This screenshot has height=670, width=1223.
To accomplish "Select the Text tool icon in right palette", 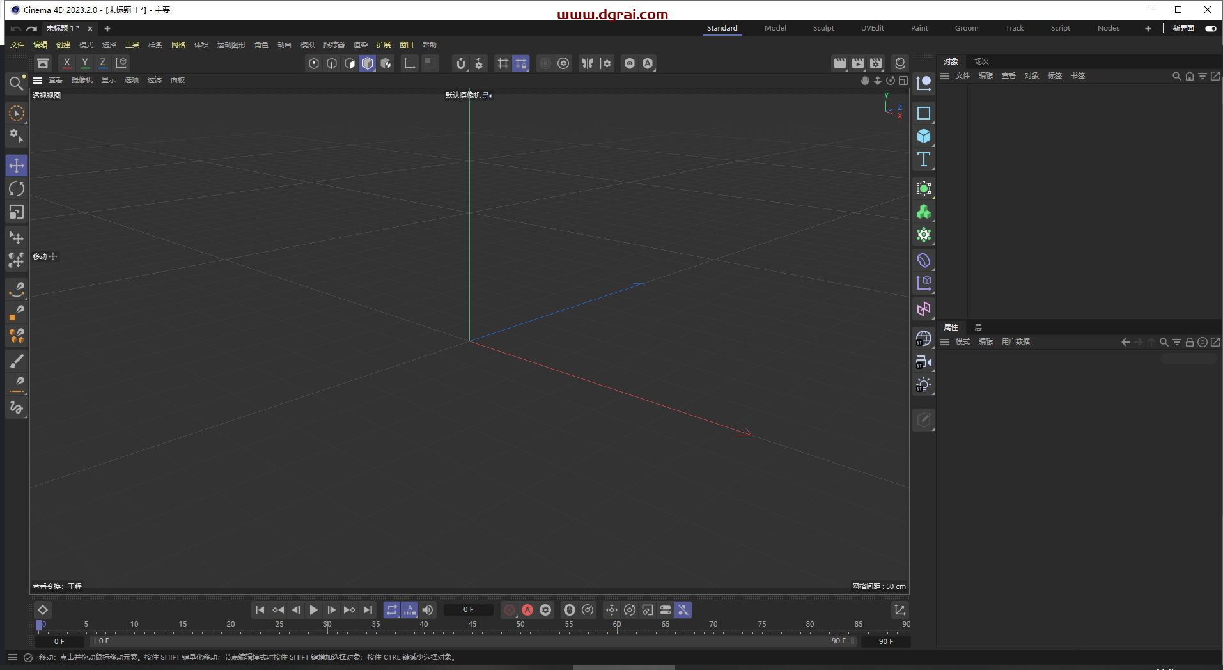I will point(923,160).
